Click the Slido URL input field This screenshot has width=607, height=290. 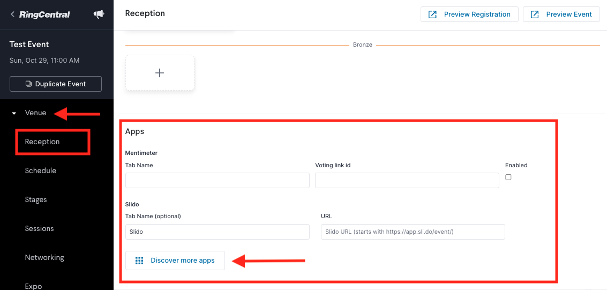pyautogui.click(x=413, y=232)
